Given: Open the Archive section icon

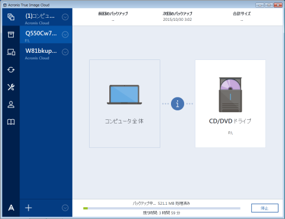Looking at the screenshot, I should 11,34.
